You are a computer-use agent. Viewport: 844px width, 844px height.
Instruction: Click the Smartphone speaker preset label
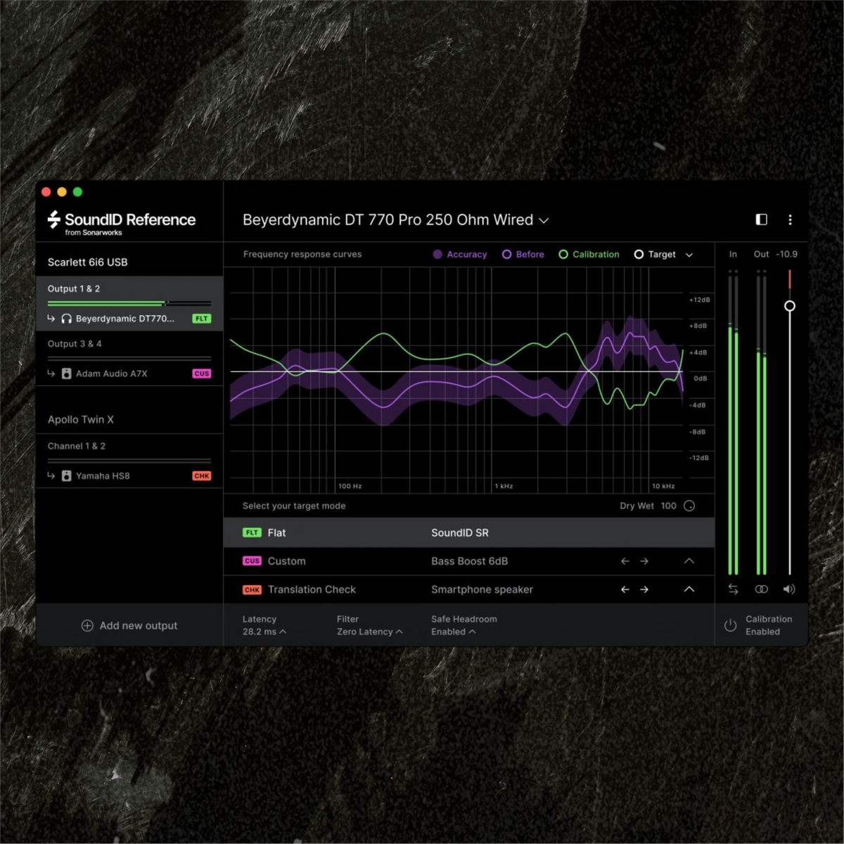pyautogui.click(x=482, y=589)
